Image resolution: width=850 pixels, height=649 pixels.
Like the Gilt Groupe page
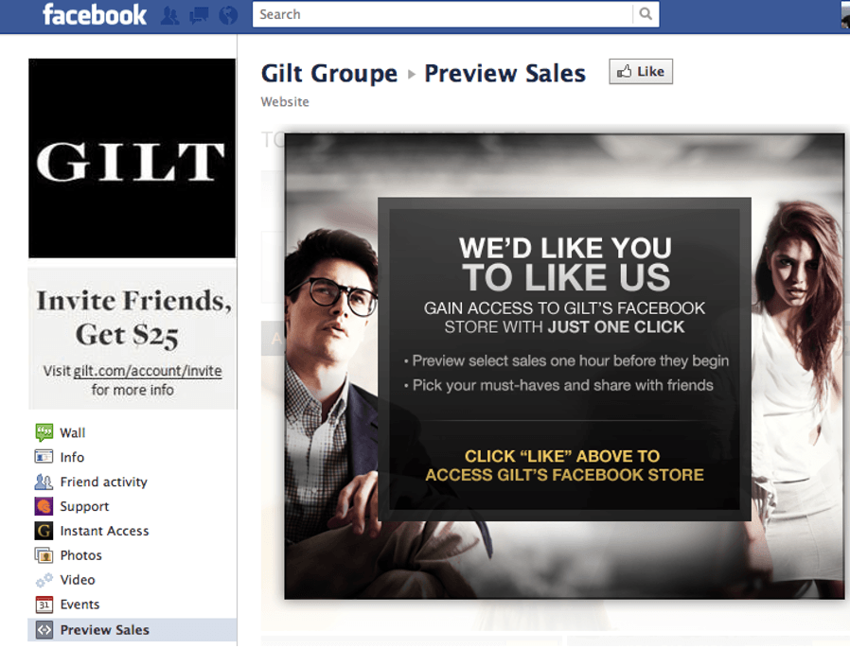pos(641,72)
